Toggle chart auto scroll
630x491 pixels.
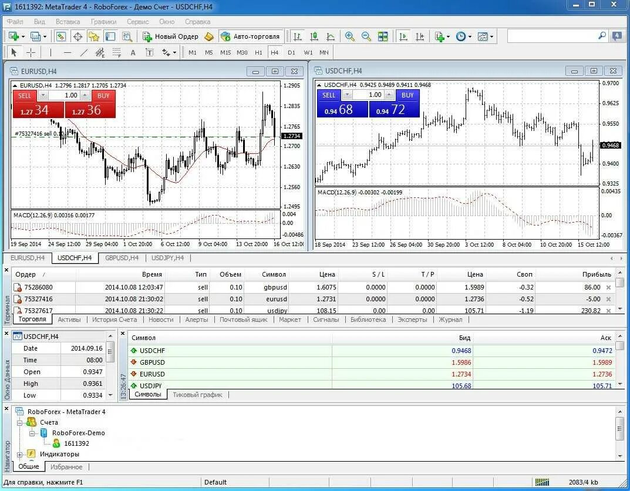(403, 36)
